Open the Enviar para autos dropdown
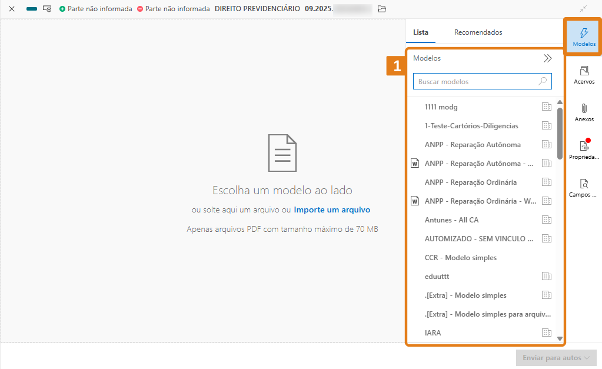The image size is (602, 369). [x=556, y=358]
